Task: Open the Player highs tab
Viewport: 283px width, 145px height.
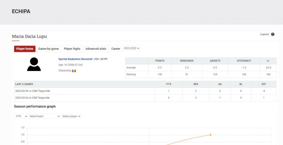Action: (x=72, y=49)
